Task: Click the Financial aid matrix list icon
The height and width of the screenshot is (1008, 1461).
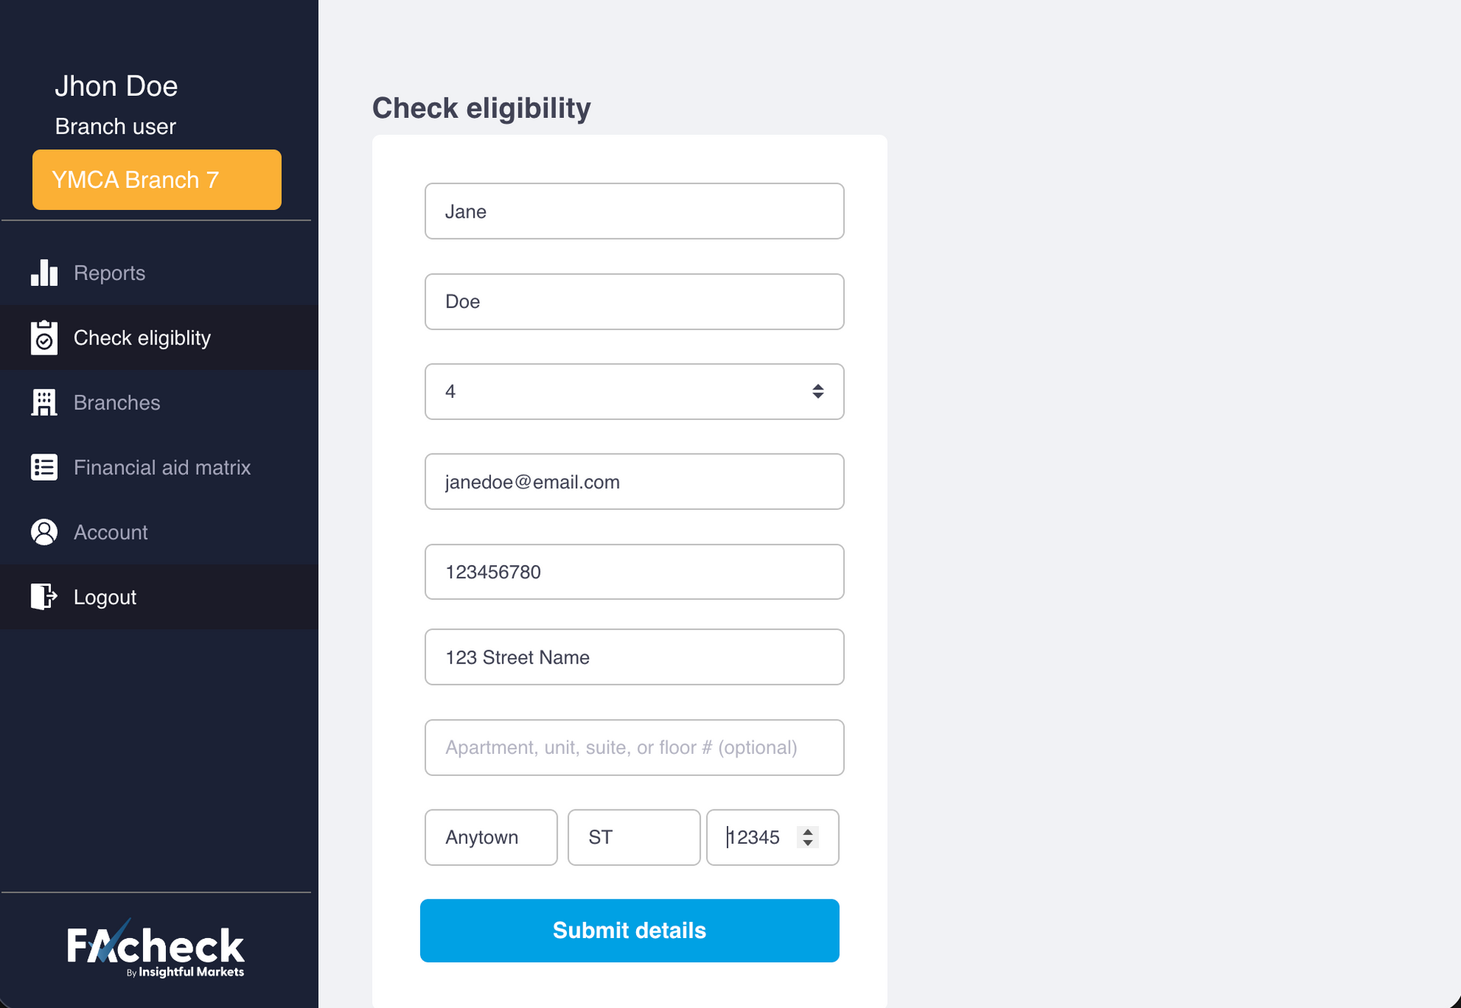Action: click(44, 467)
